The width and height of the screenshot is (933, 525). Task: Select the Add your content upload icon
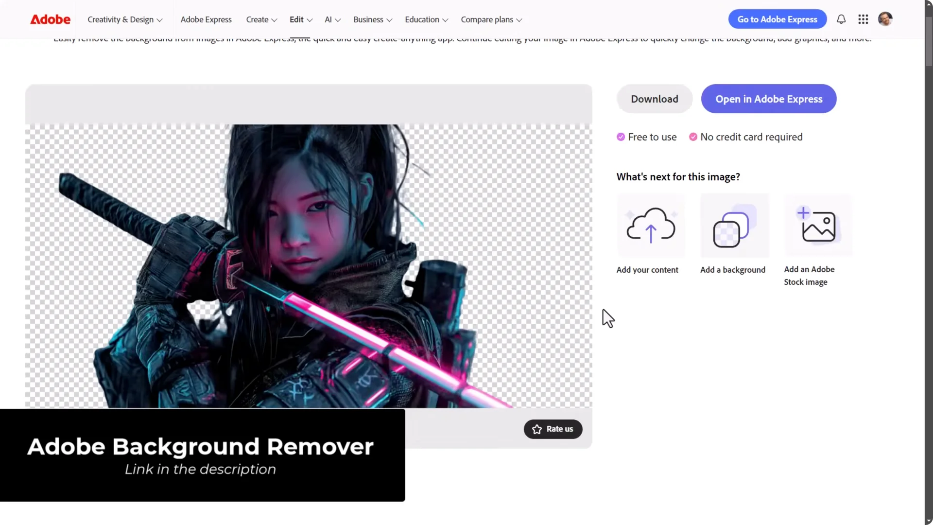pyautogui.click(x=650, y=226)
